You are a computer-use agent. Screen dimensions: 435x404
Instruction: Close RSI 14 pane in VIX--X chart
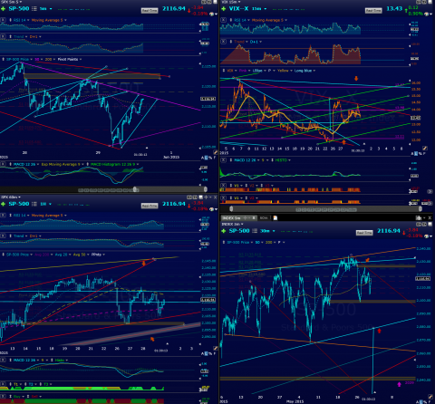pyautogui.click(x=223, y=20)
